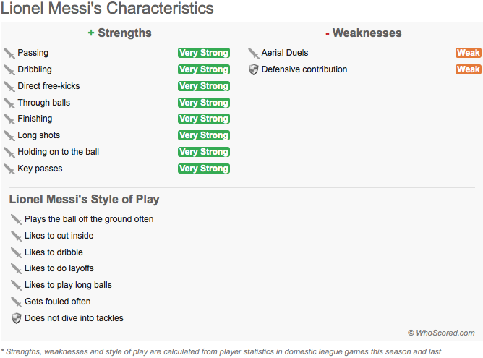Click the Weaknesses column heading
The width and height of the screenshot is (483, 358).
pos(367,33)
